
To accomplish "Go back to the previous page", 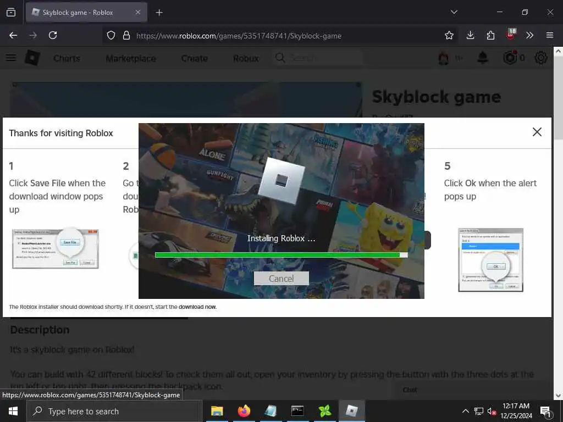I will point(13,35).
